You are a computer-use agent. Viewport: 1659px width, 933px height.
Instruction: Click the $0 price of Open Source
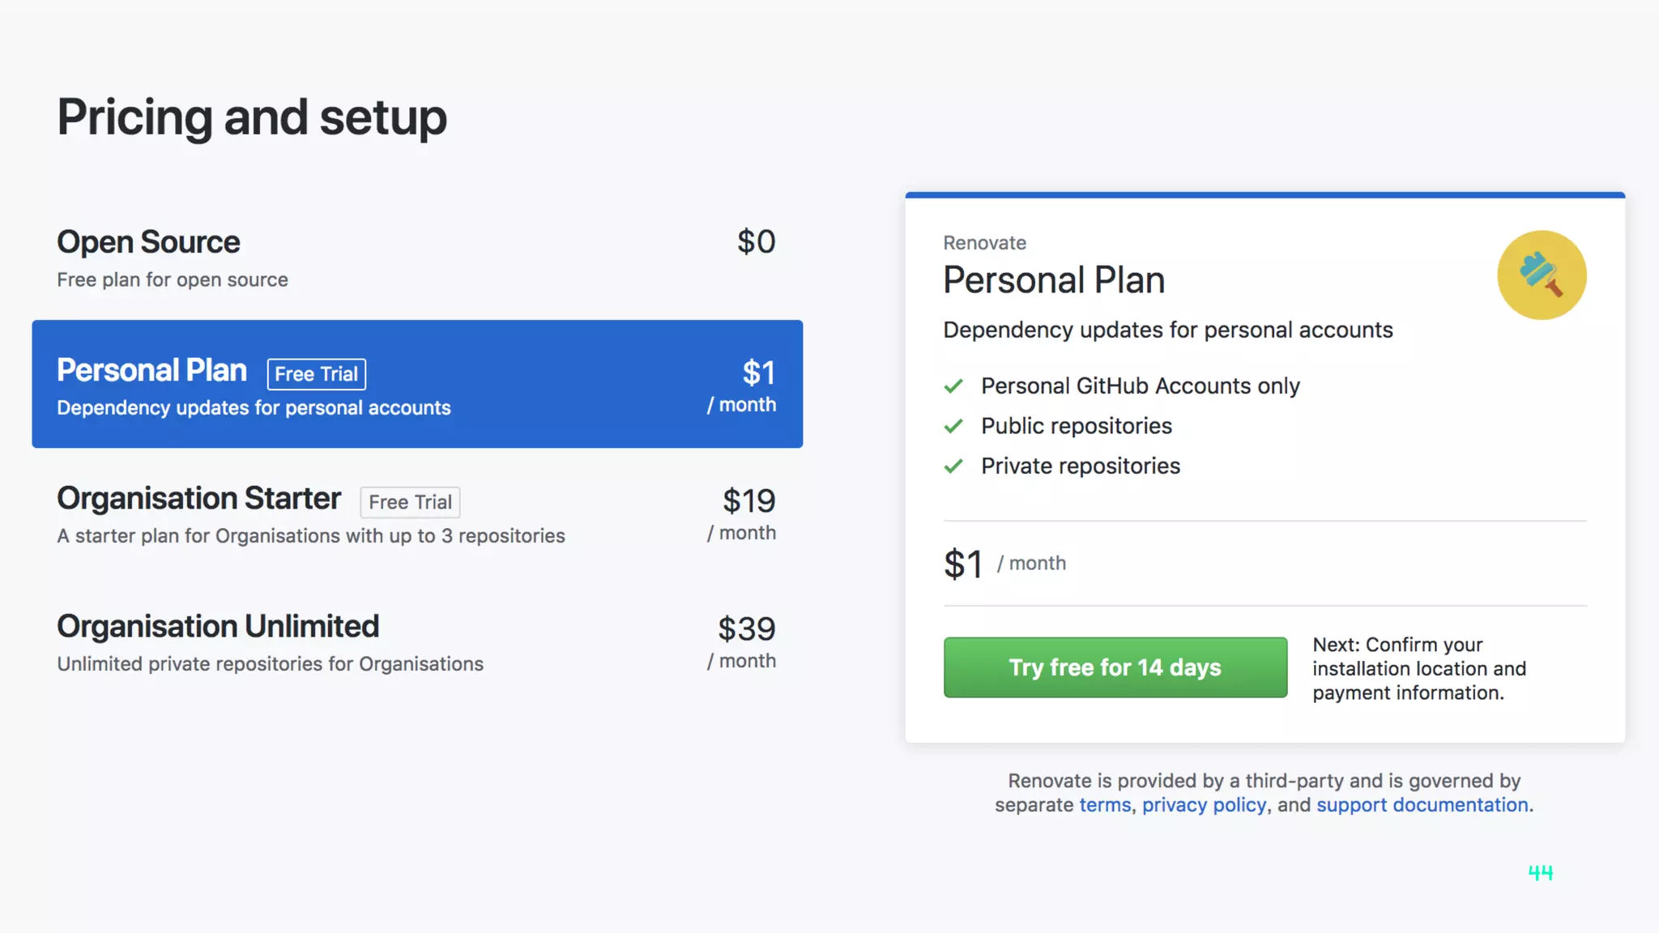[x=756, y=242]
